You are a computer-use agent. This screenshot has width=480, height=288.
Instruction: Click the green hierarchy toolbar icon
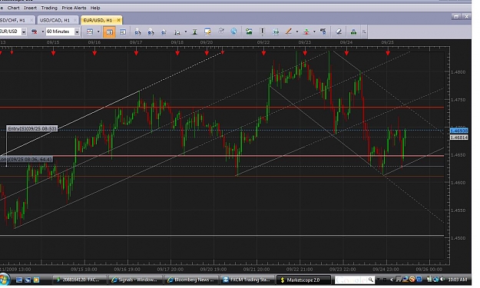(x=353, y=31)
